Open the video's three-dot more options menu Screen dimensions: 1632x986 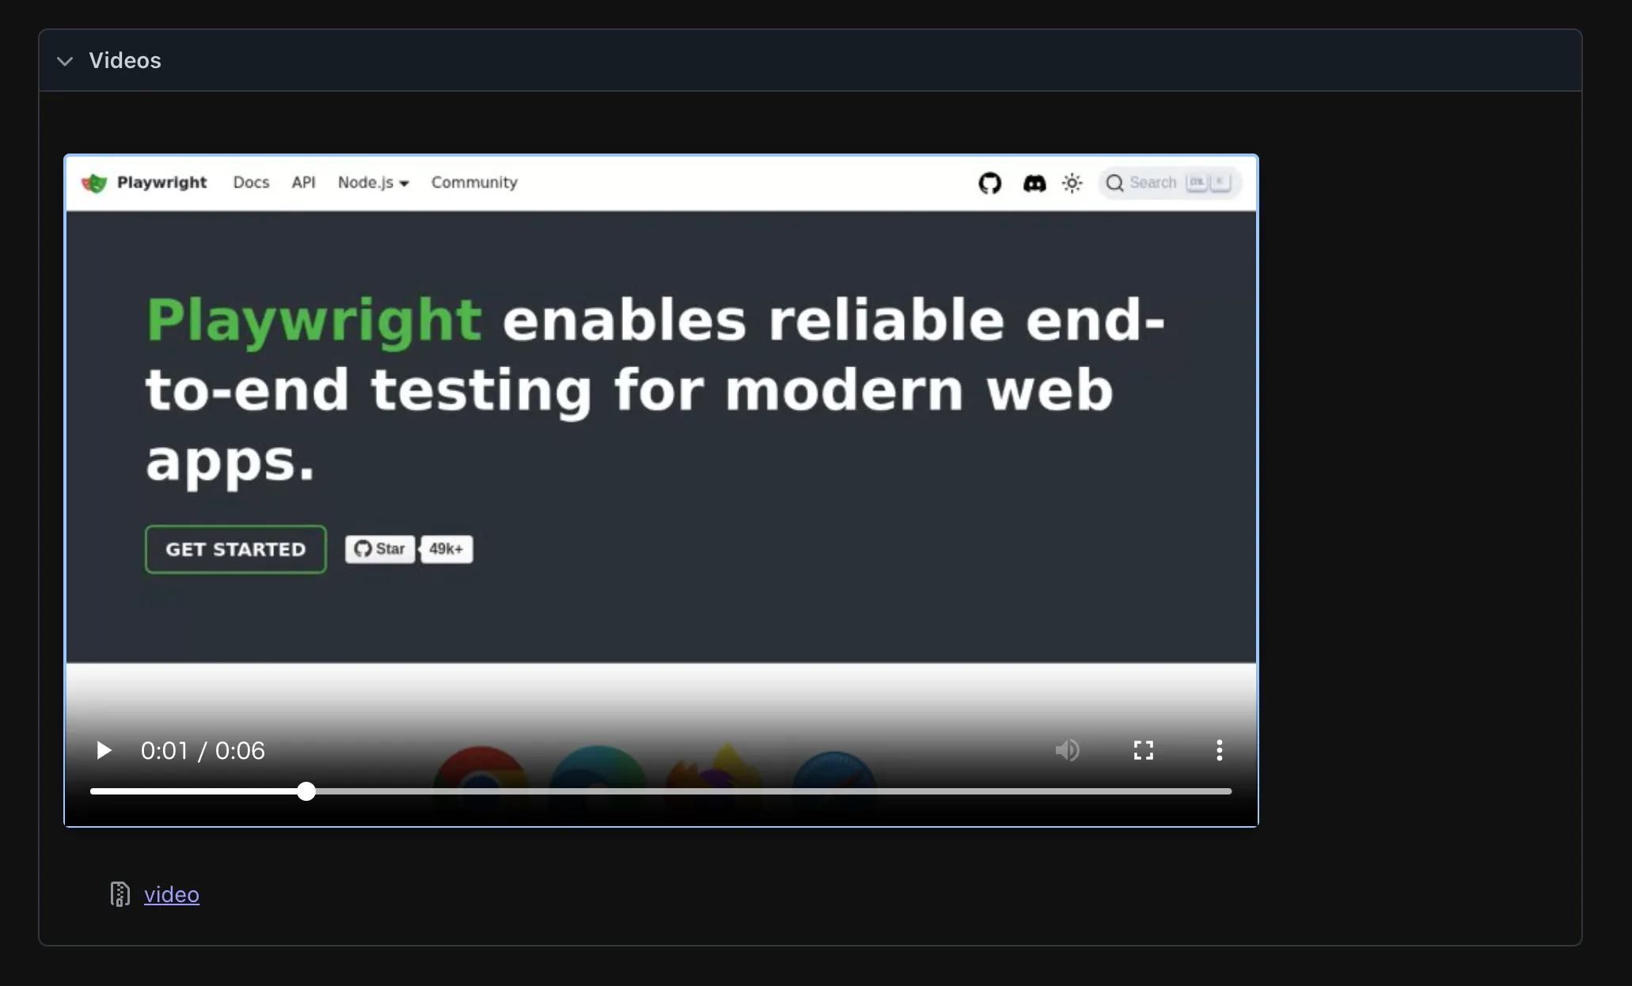point(1220,750)
